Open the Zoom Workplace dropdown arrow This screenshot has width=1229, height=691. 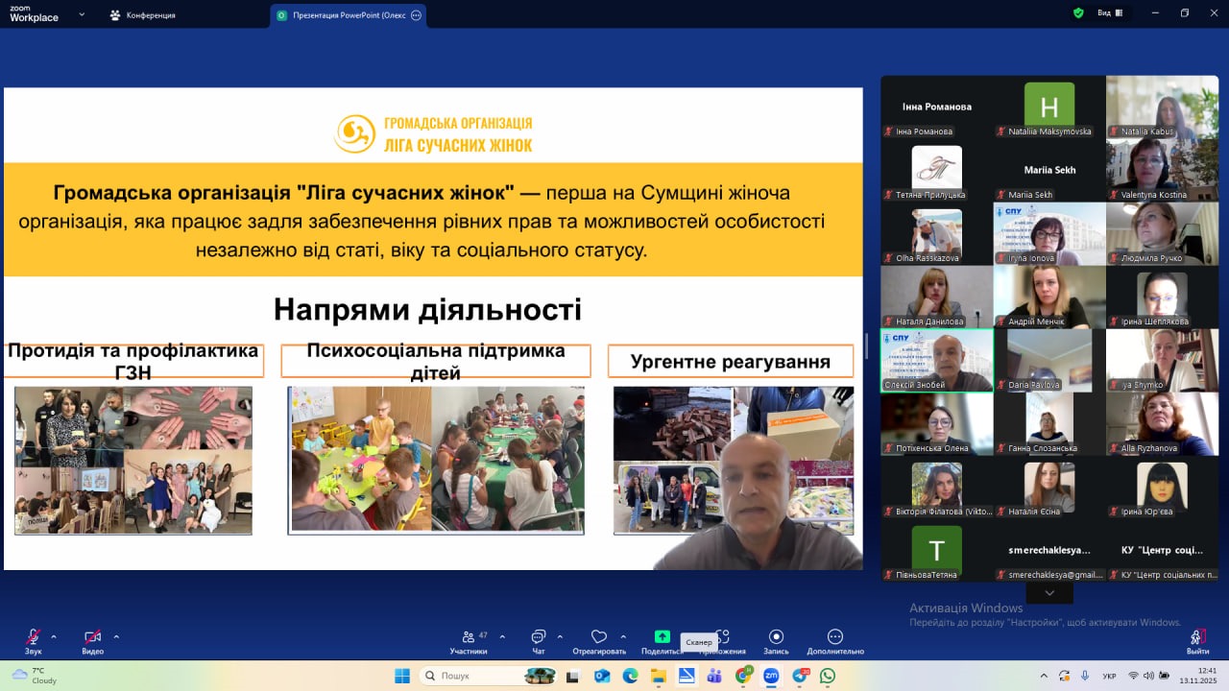pos(82,15)
